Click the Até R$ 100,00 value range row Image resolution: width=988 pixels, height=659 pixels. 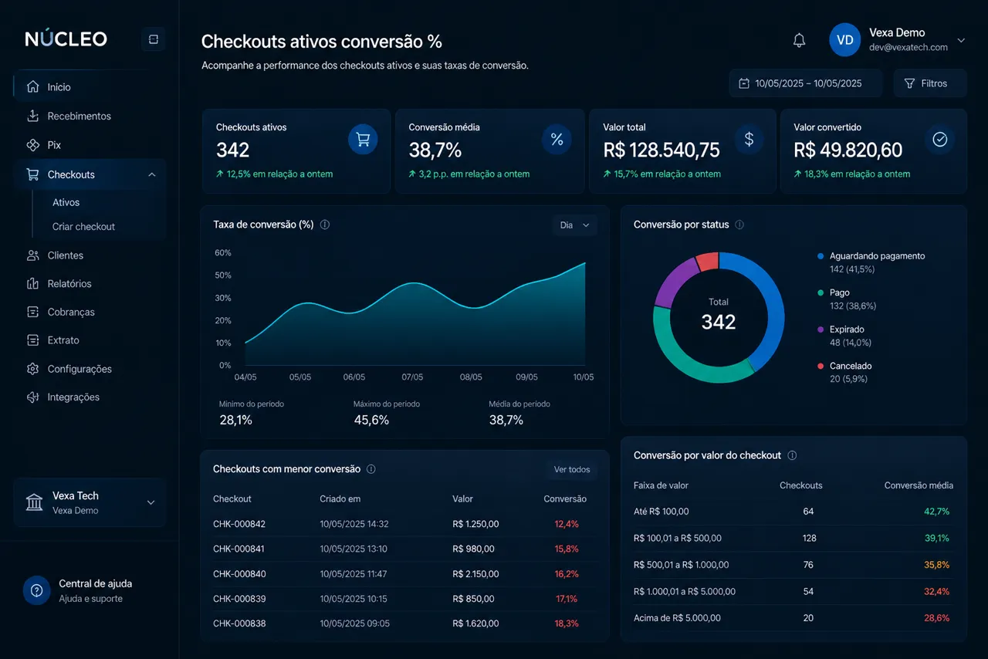point(793,512)
